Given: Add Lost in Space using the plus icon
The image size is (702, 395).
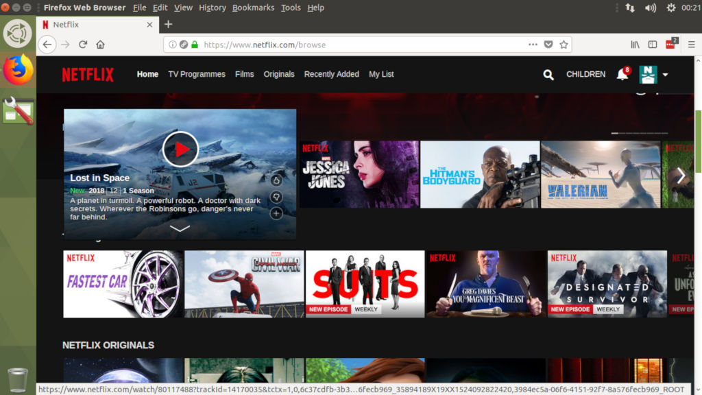Looking at the screenshot, I should pyautogui.click(x=276, y=213).
